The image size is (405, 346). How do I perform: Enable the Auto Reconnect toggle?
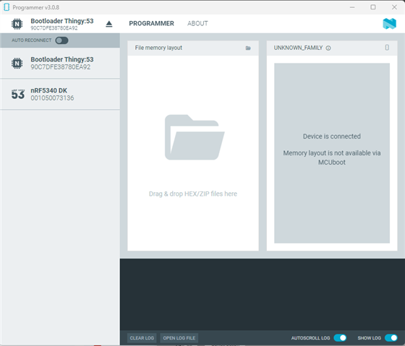[61, 40]
